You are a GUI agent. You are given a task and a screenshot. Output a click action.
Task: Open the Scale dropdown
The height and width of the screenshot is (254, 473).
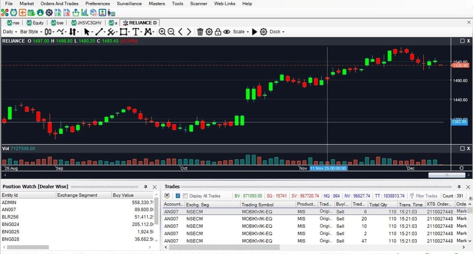click(241, 32)
